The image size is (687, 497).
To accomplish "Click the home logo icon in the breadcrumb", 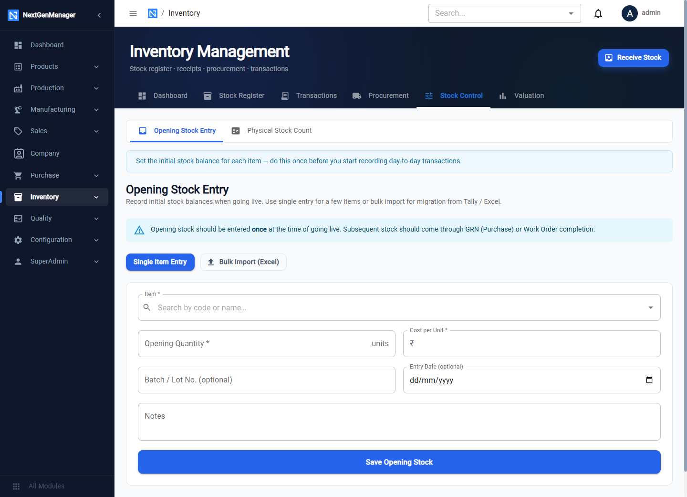I will click(x=153, y=13).
